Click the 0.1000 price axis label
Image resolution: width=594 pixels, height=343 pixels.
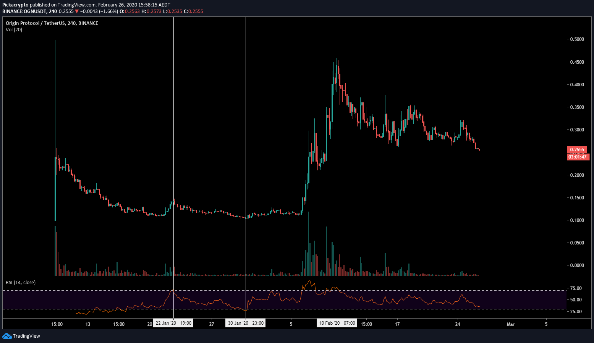click(577, 220)
